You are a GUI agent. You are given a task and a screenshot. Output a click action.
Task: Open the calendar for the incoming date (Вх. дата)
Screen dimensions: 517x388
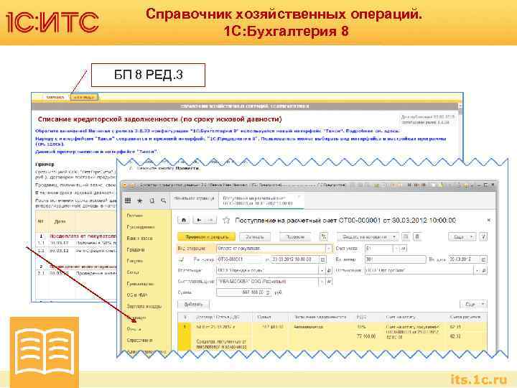click(x=483, y=259)
